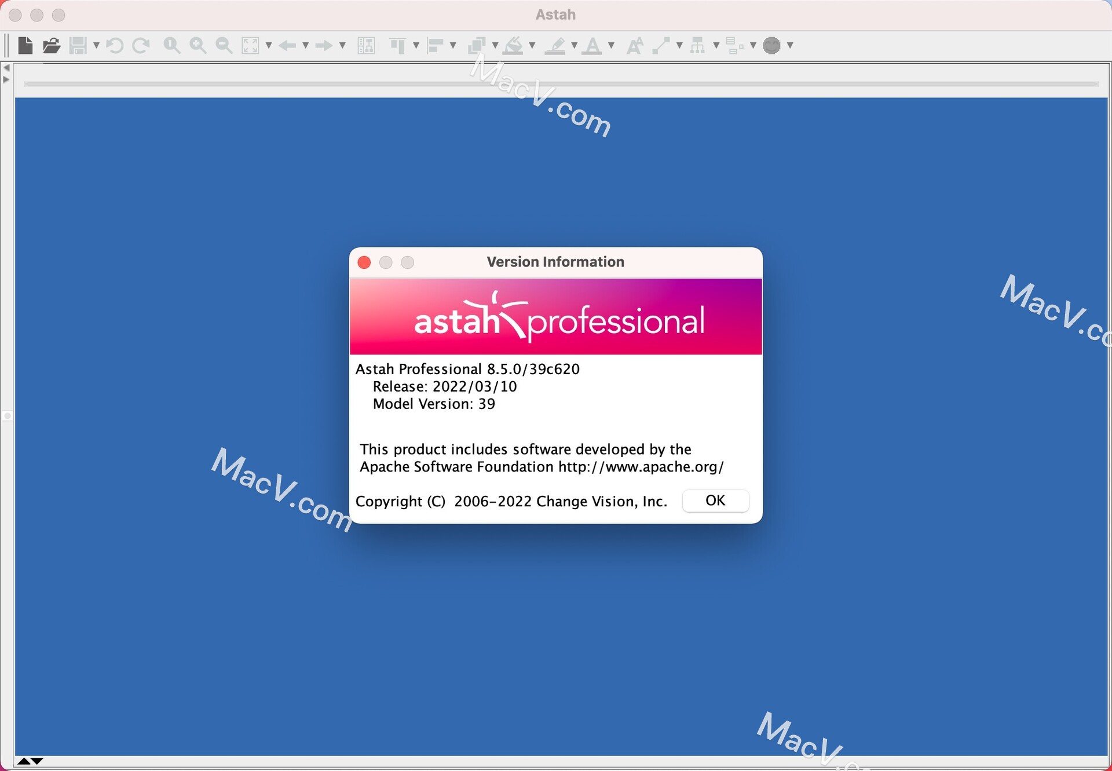Click the Align Left icon
1112x771 pixels.
(x=435, y=45)
